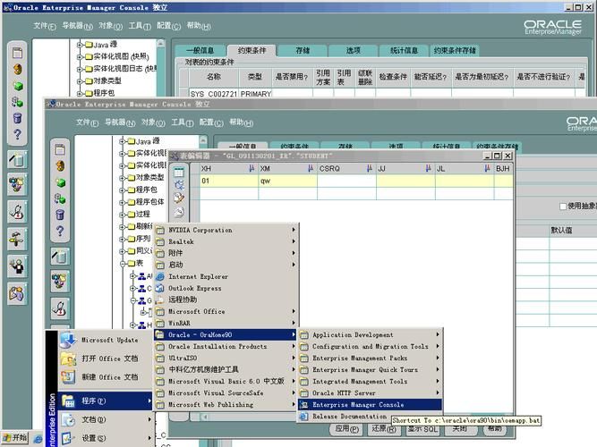Switch to 存储 tab in back window

[303, 50]
